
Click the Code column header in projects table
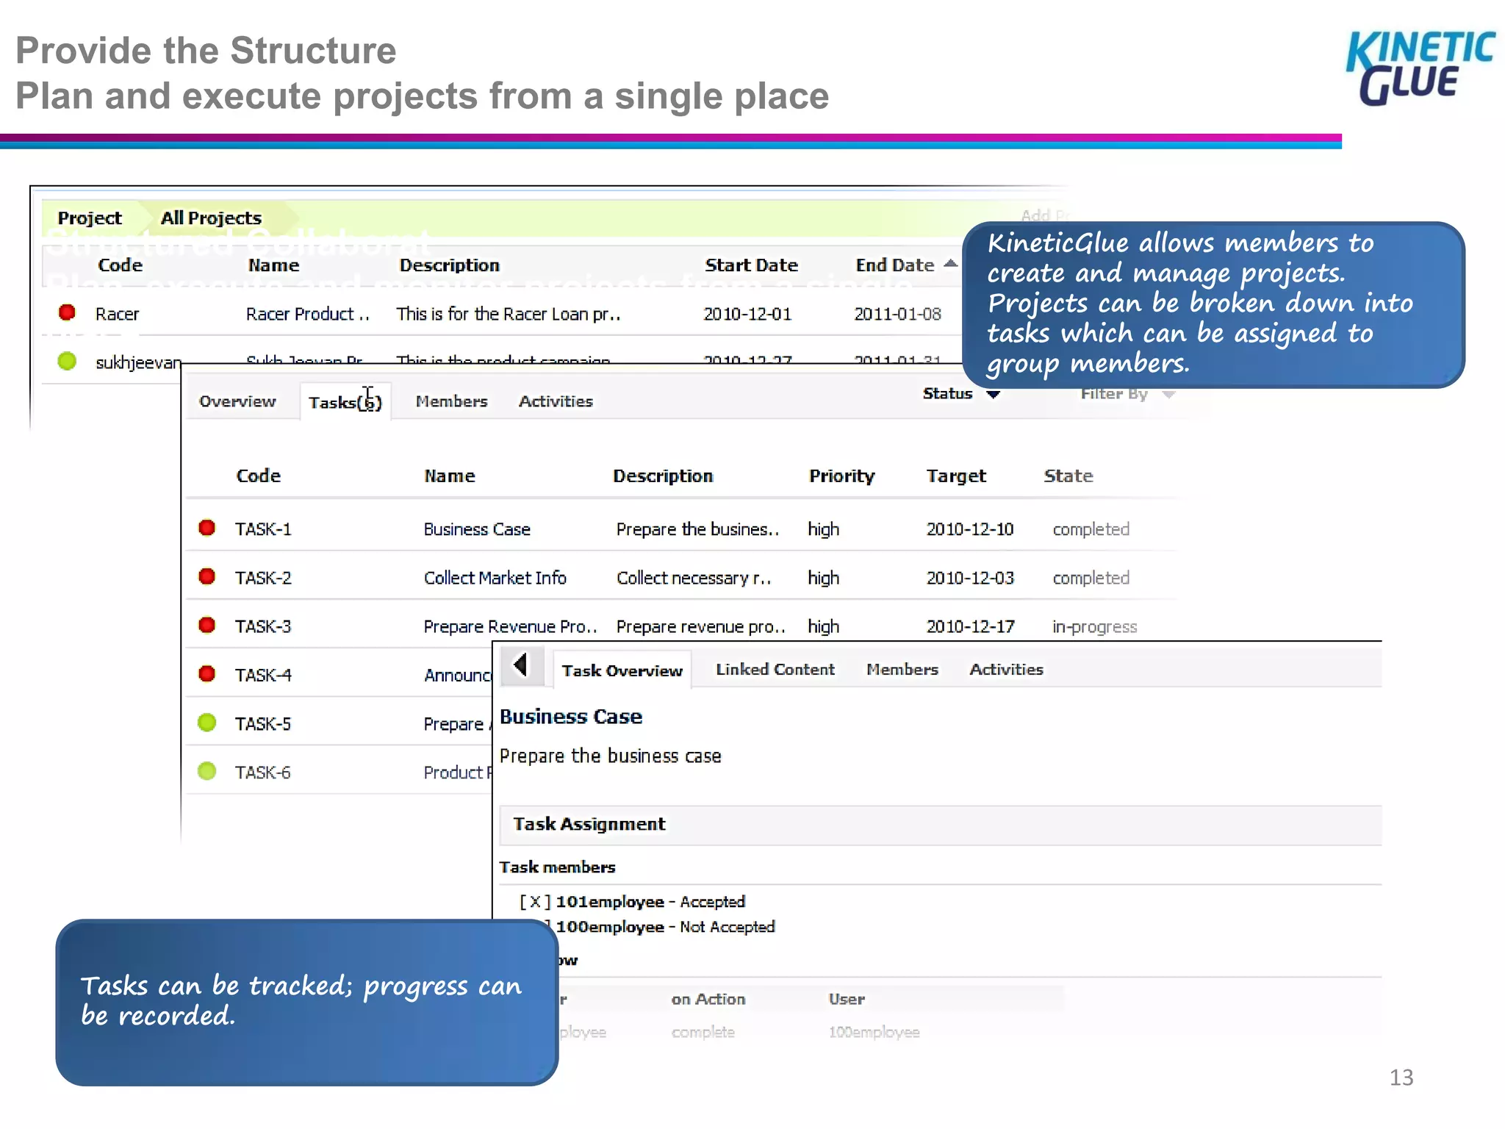coord(120,265)
